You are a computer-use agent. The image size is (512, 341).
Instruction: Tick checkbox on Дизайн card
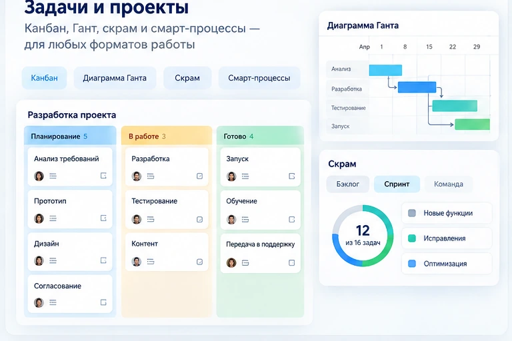103,260
